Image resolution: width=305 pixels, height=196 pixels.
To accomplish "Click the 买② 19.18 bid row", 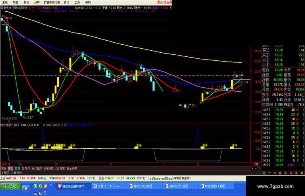I will click(283, 50).
